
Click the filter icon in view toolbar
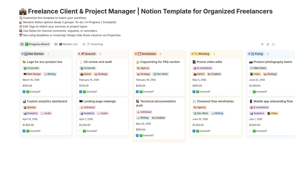pos(262,45)
